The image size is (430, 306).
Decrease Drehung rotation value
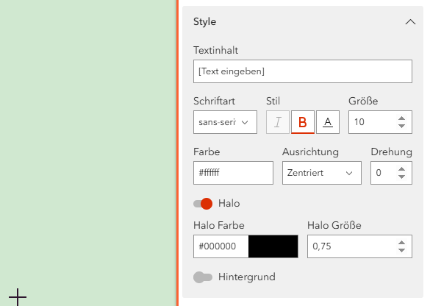402,177
